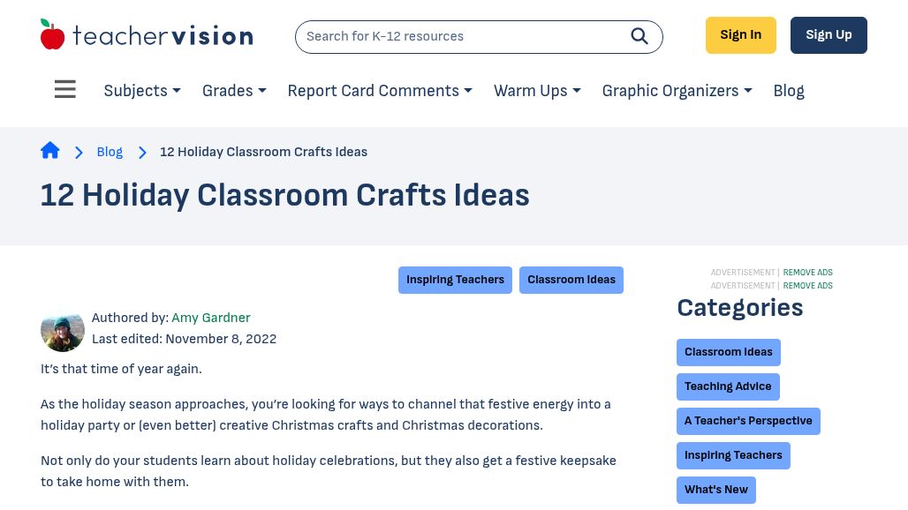Viewport: 908px width, 510px height.
Task: Go to home via breadcrumb house icon
Action: coord(50,151)
